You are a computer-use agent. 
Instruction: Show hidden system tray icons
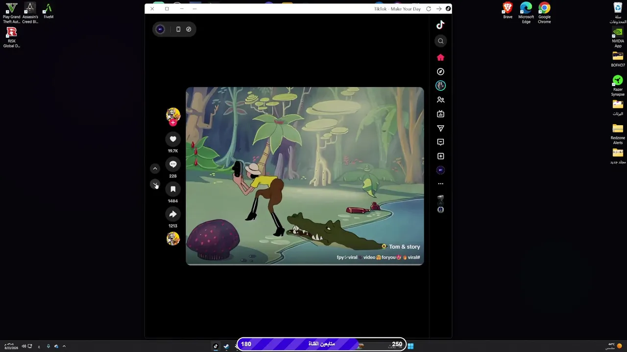point(64,346)
